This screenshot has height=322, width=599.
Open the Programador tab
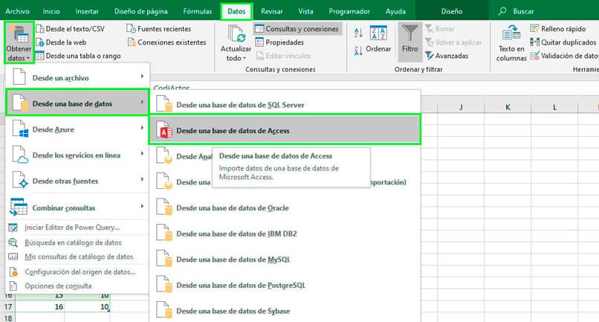tap(349, 11)
